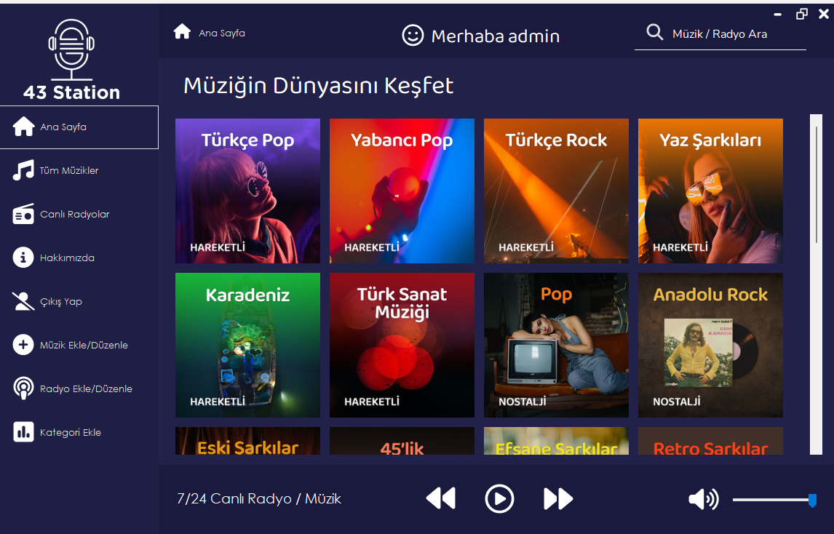Click the Müziğin Dünyasını Keşfet heading

[318, 86]
